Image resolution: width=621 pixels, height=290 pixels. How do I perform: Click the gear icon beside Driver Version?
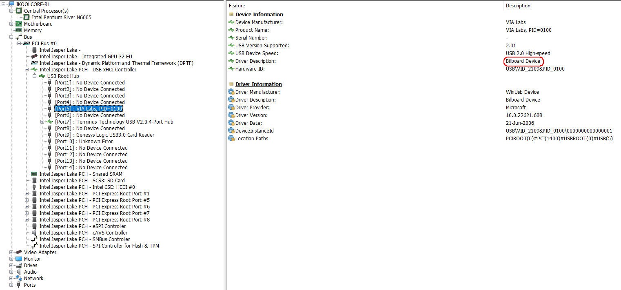231,115
